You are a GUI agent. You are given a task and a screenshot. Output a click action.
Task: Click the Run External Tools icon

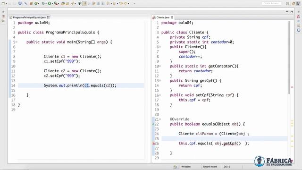[56, 3]
